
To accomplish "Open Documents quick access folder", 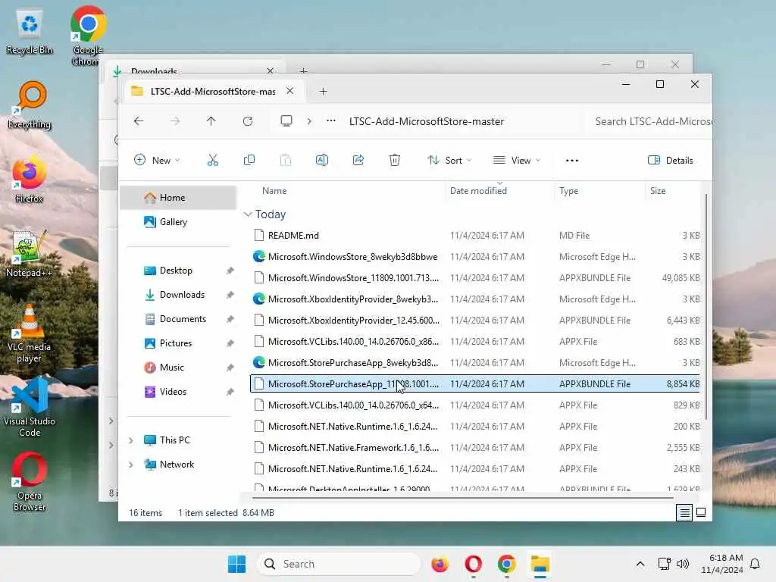I will [x=178, y=319].
